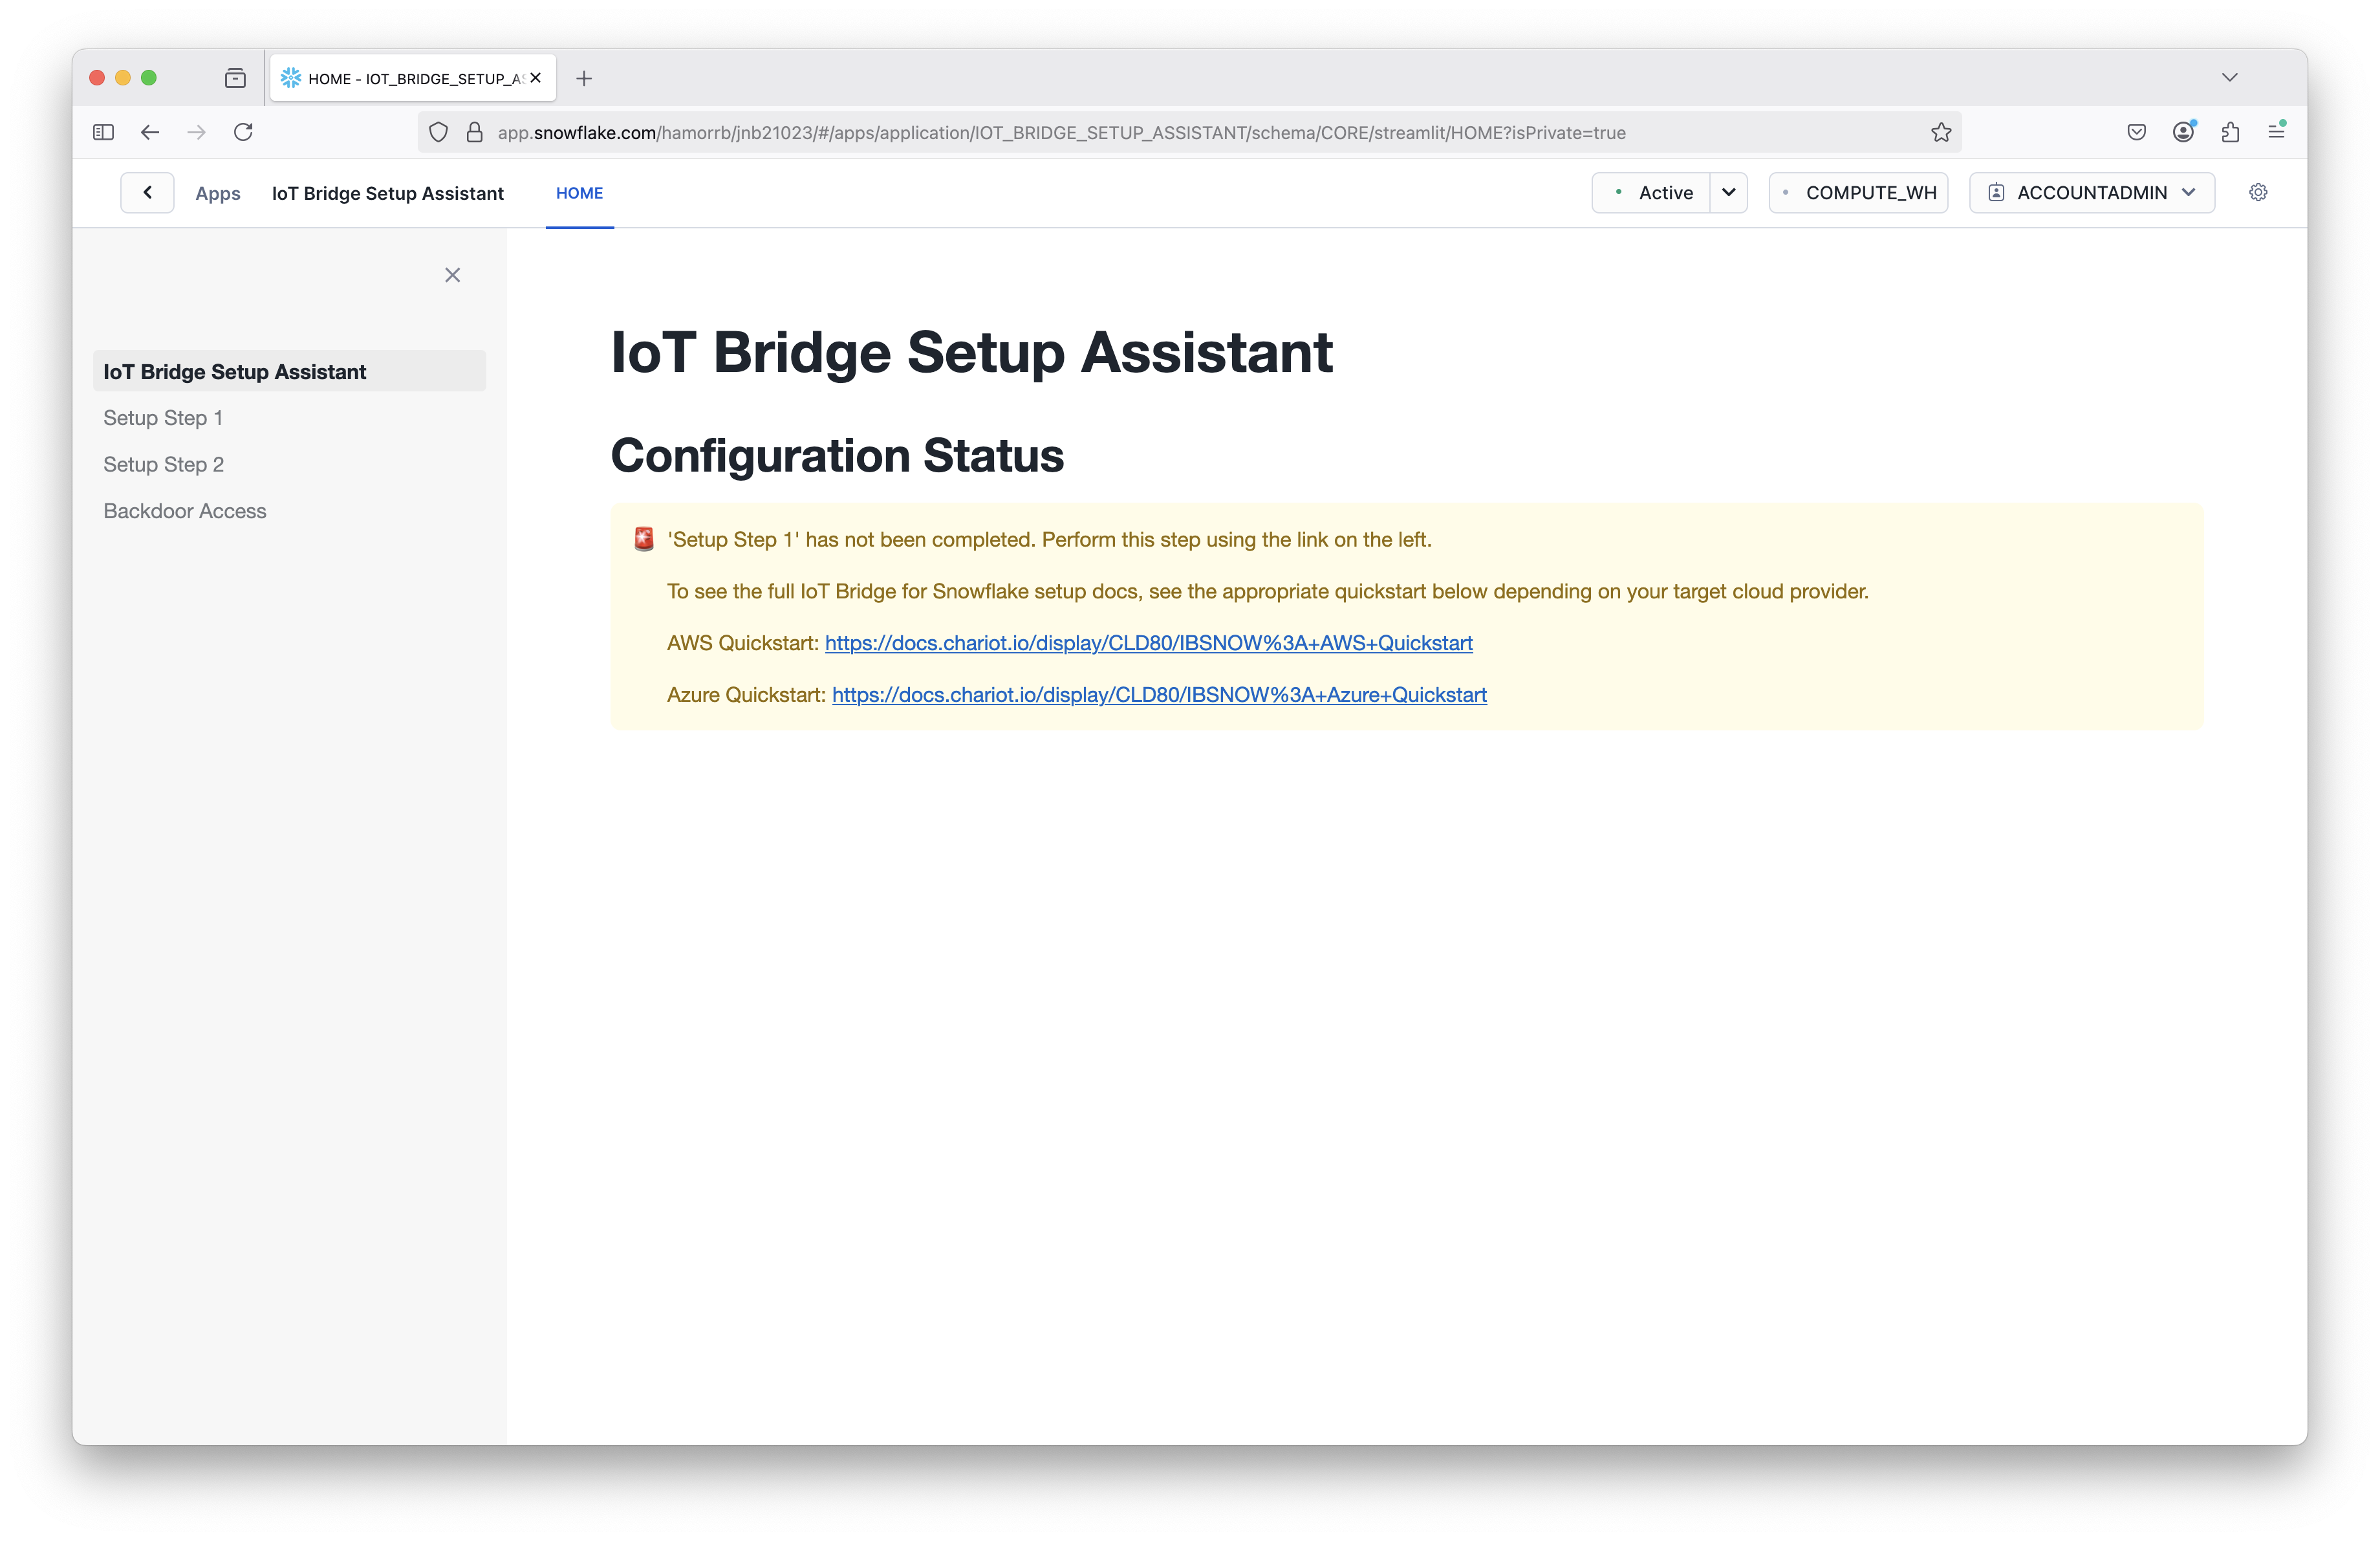This screenshot has width=2380, height=1541.
Task: Expand the list all tabs chevron
Action: click(2230, 78)
